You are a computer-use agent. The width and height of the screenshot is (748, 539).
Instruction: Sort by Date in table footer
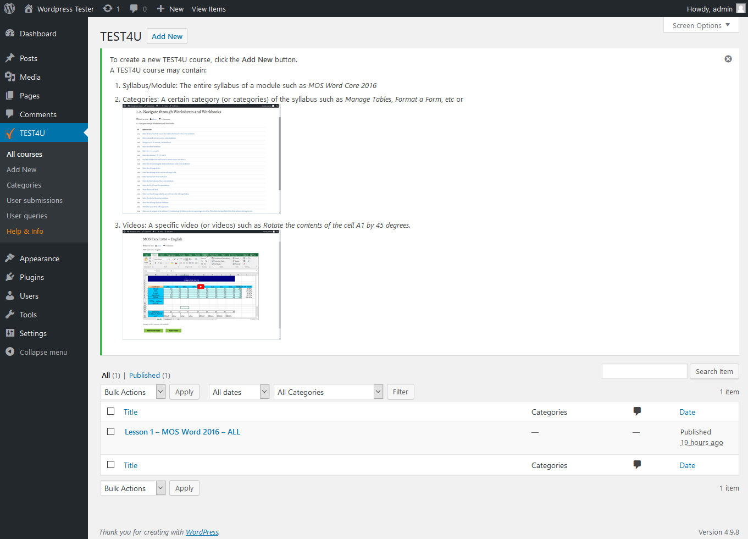click(687, 465)
